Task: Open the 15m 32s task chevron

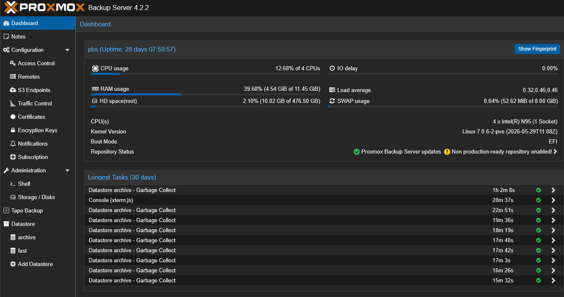Action: point(553,281)
